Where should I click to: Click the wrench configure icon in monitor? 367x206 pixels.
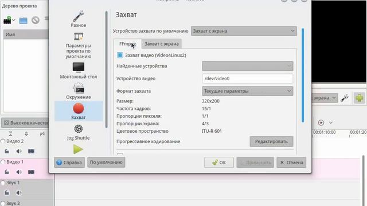click(x=345, y=98)
